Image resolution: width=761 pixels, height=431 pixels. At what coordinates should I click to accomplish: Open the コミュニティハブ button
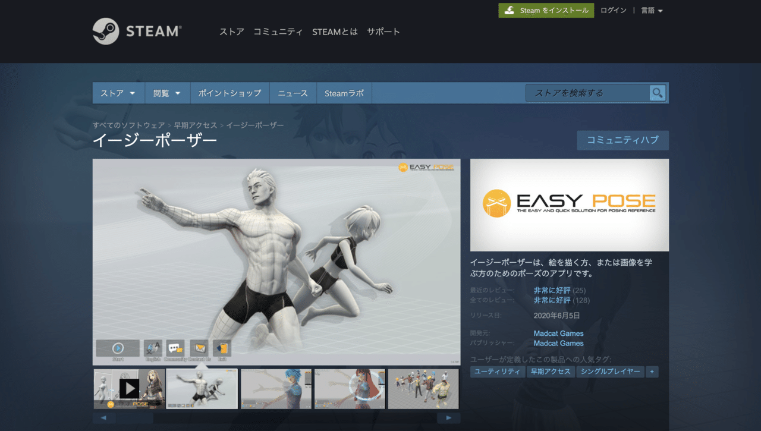[622, 140]
